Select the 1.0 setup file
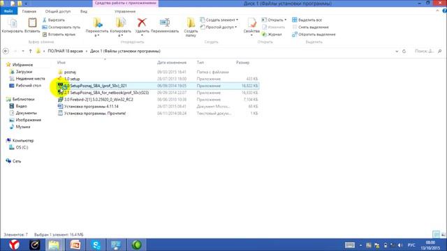The width and height of the screenshot is (447, 251). pyautogui.click(x=72, y=79)
